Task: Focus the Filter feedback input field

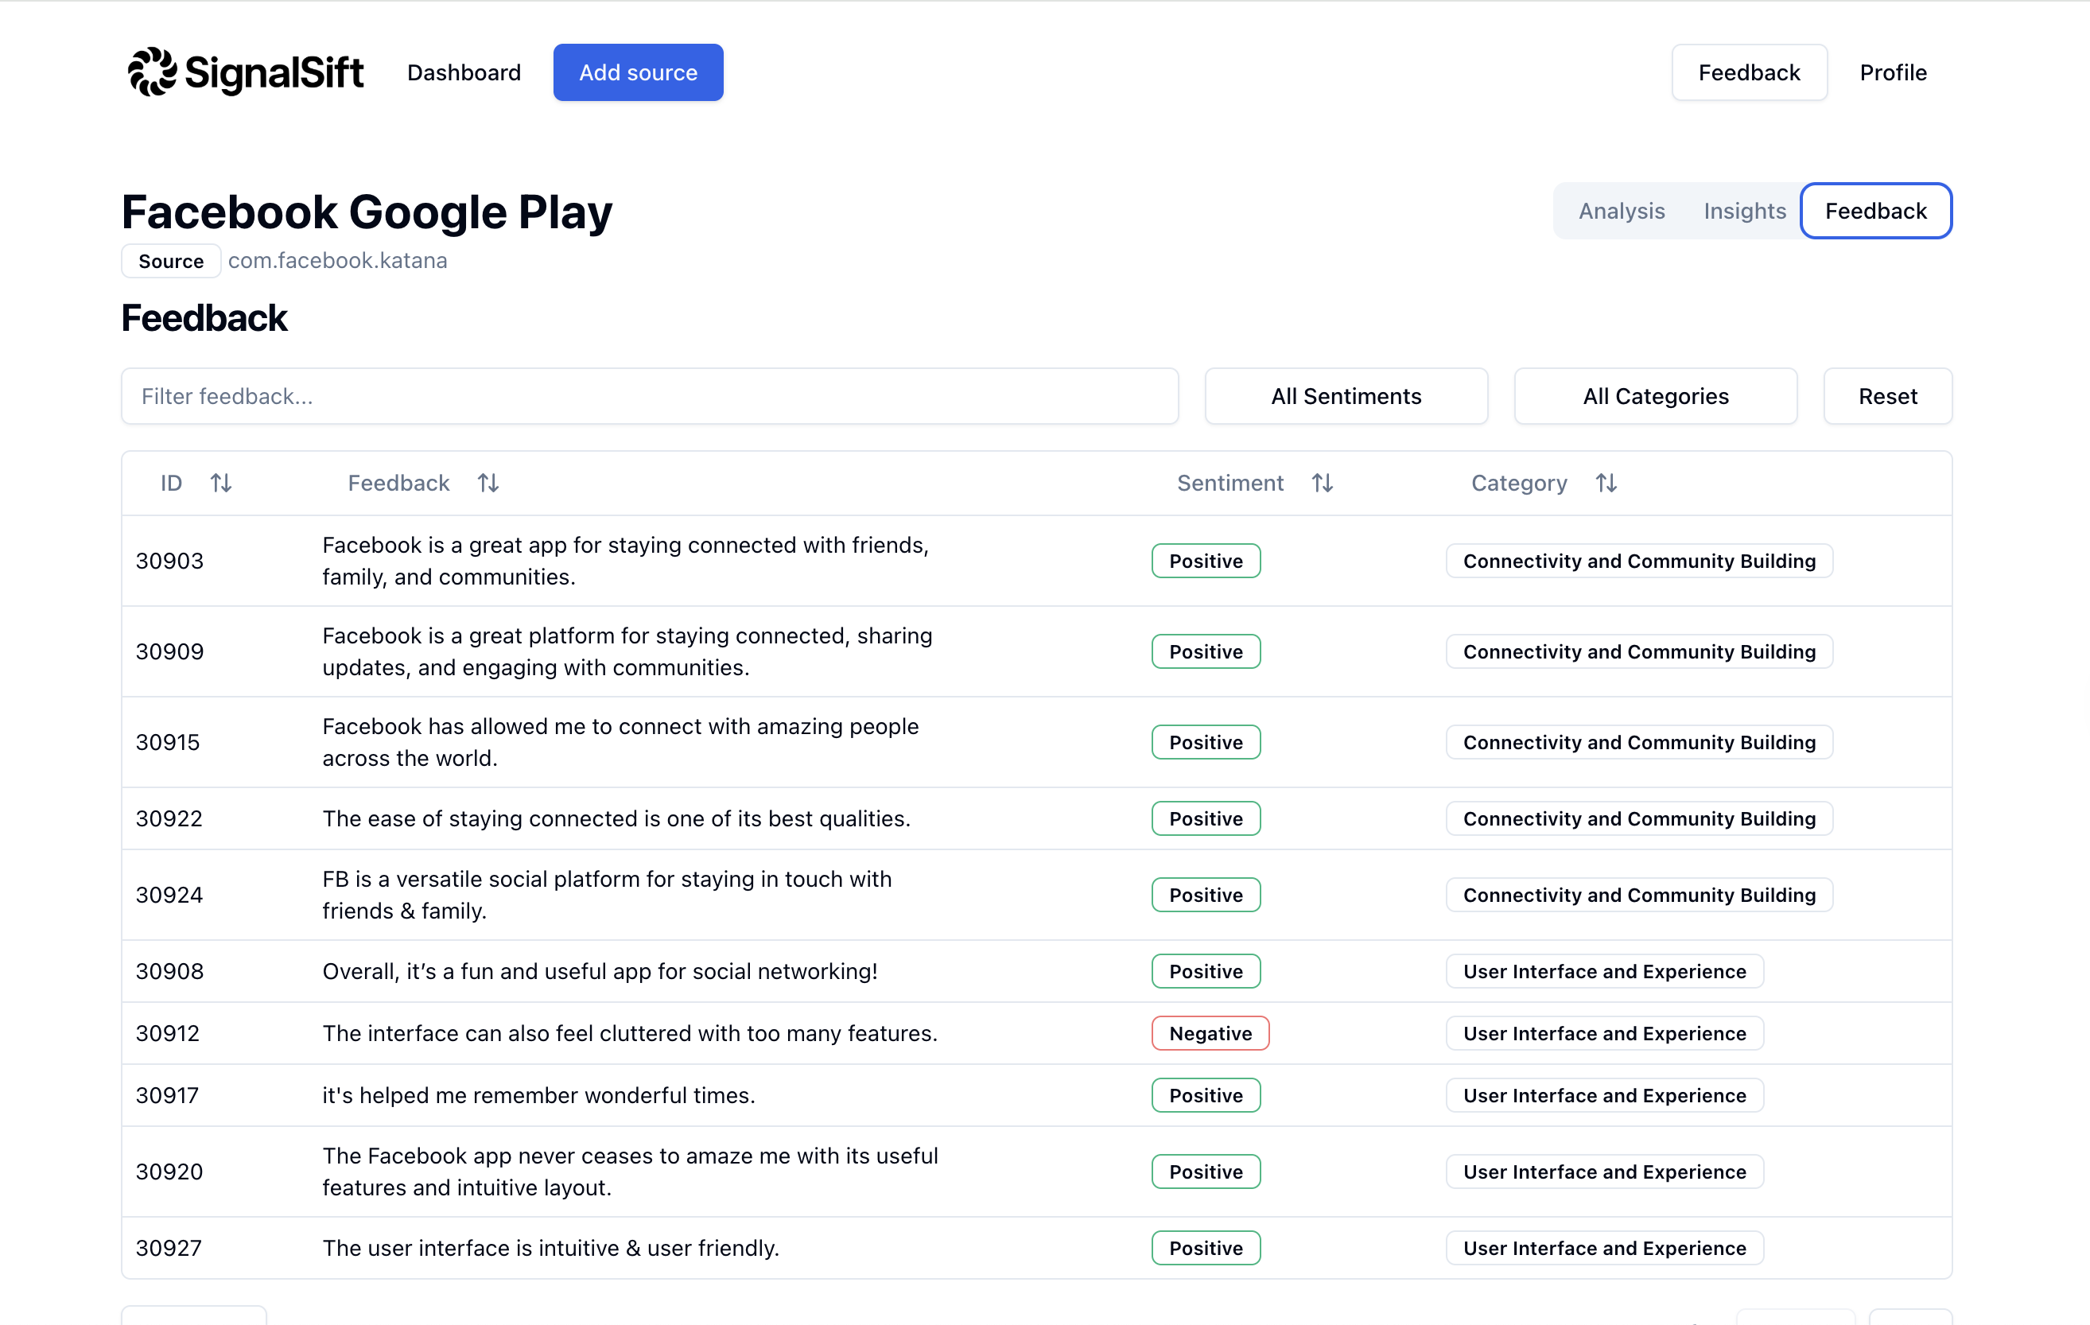Action: (x=650, y=396)
